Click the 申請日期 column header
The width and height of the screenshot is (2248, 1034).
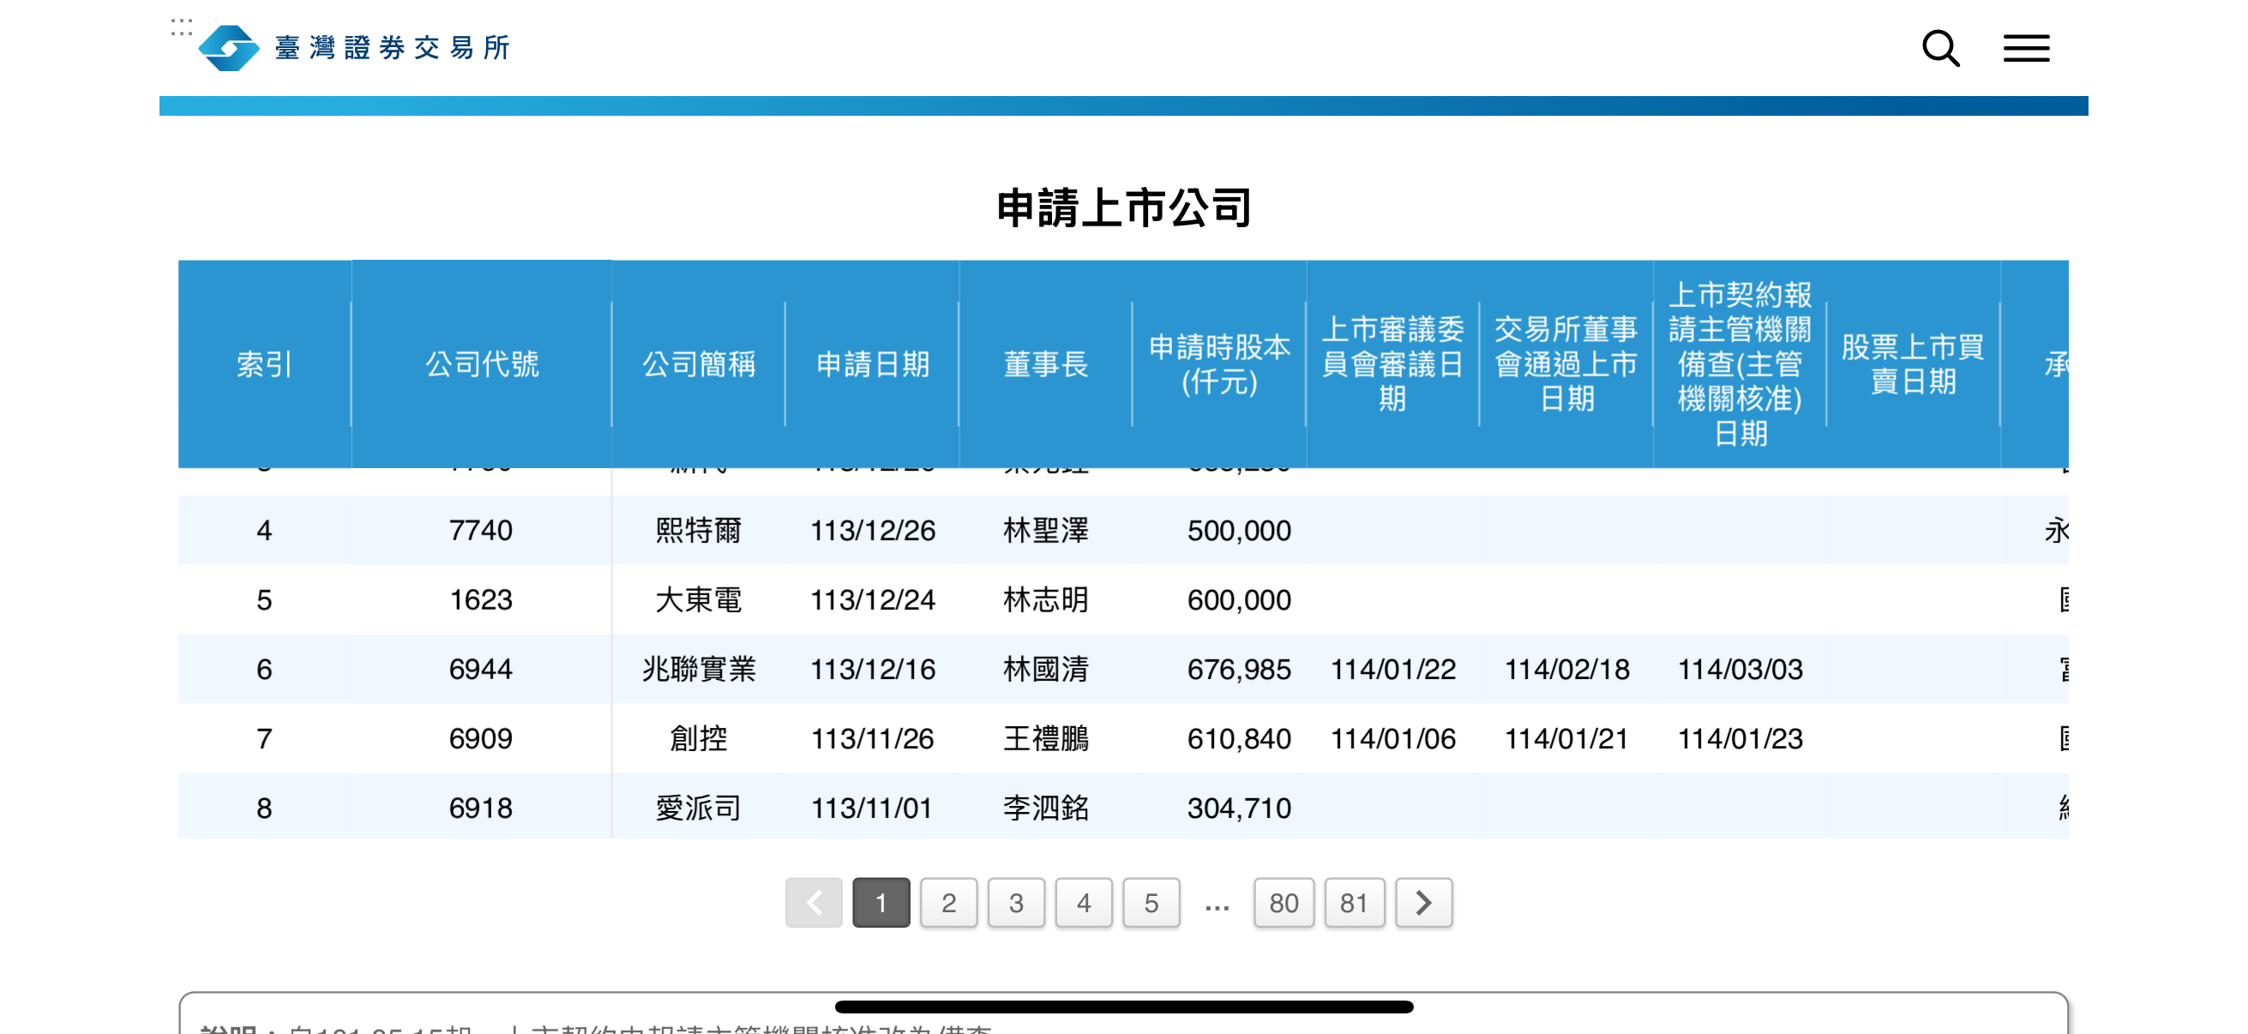[873, 364]
